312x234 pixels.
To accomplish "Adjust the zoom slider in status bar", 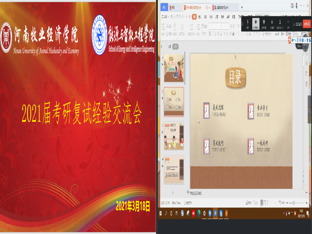I will click(294, 203).
